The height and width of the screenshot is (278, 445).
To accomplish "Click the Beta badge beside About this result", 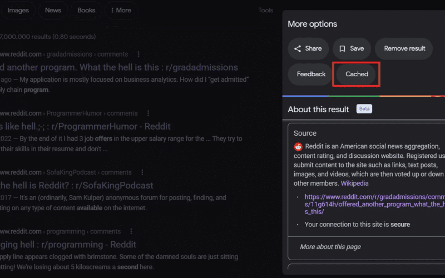I will (x=364, y=109).
